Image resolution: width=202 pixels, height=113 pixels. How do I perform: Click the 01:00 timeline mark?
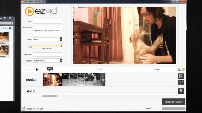pos(157,70)
